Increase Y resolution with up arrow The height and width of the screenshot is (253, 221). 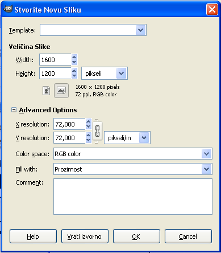(89, 135)
